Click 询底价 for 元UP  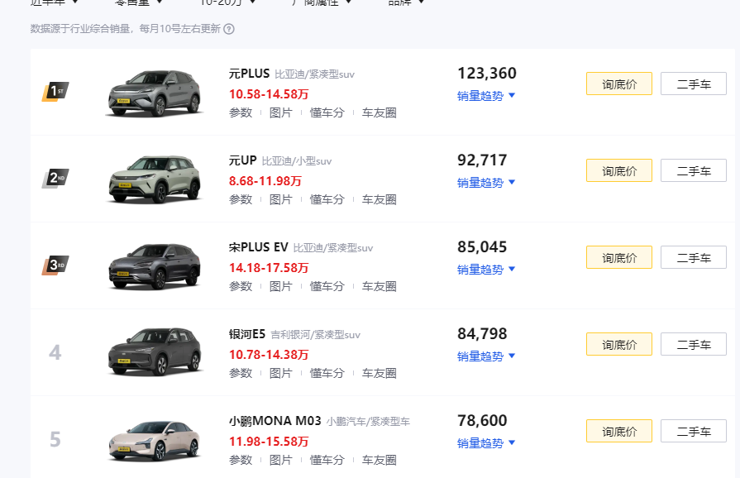click(619, 171)
